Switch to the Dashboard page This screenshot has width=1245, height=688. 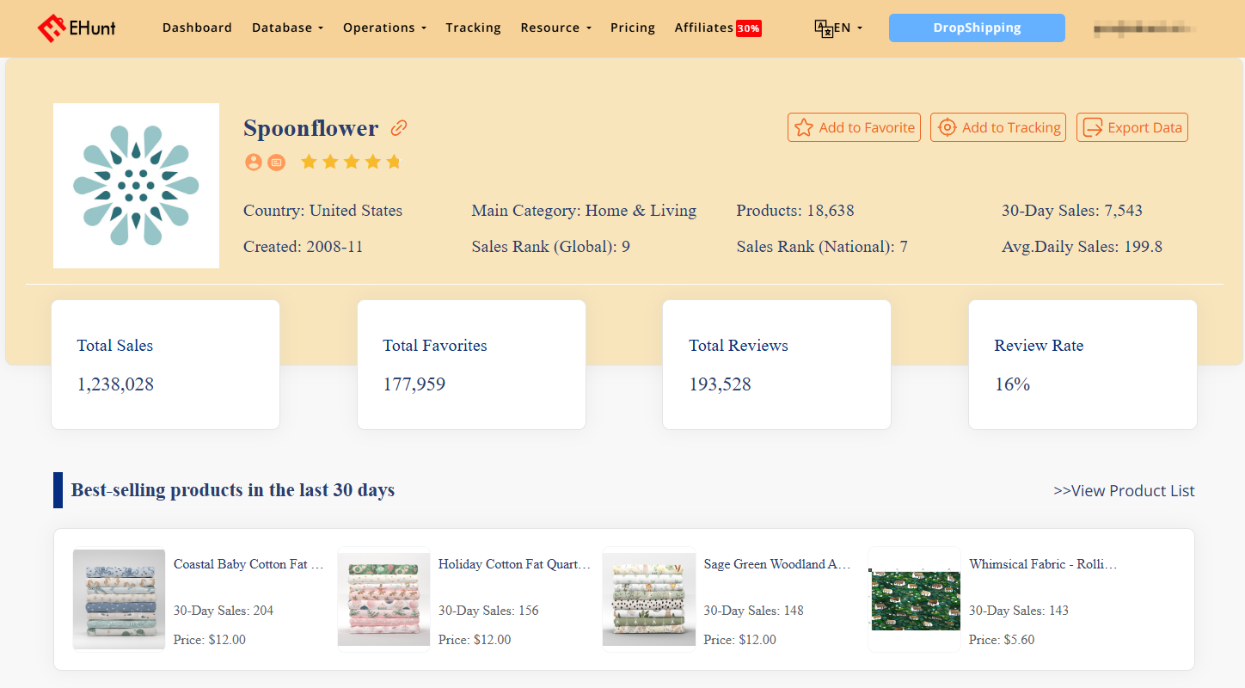click(x=197, y=28)
